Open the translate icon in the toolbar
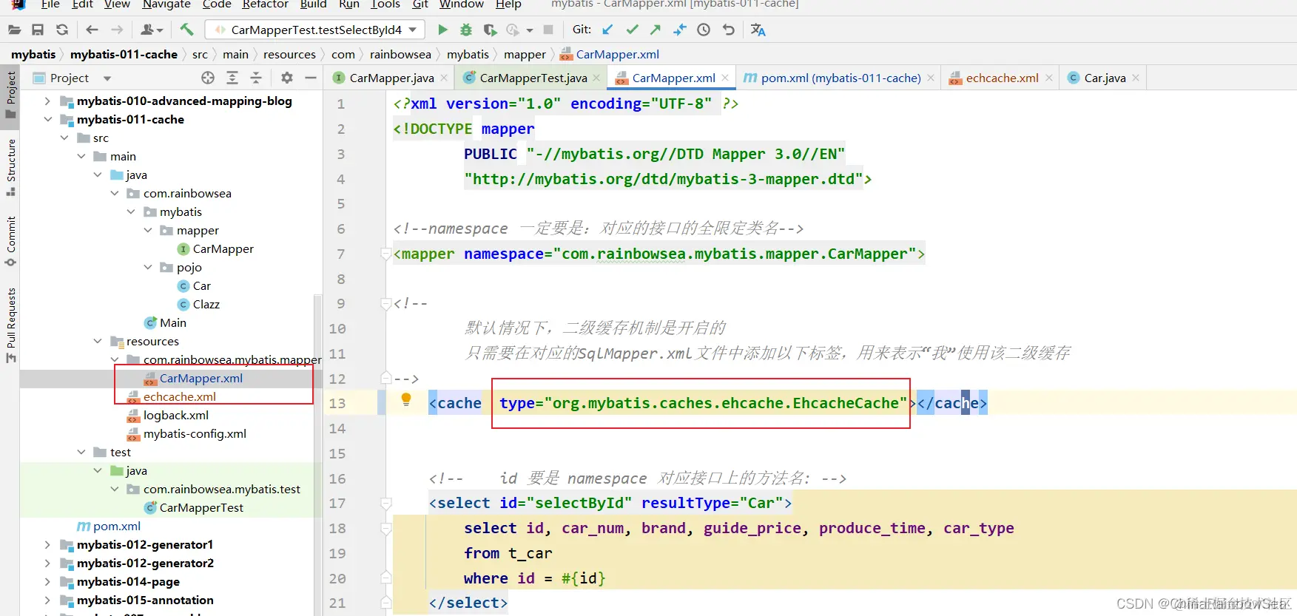This screenshot has width=1297, height=616. click(x=758, y=30)
